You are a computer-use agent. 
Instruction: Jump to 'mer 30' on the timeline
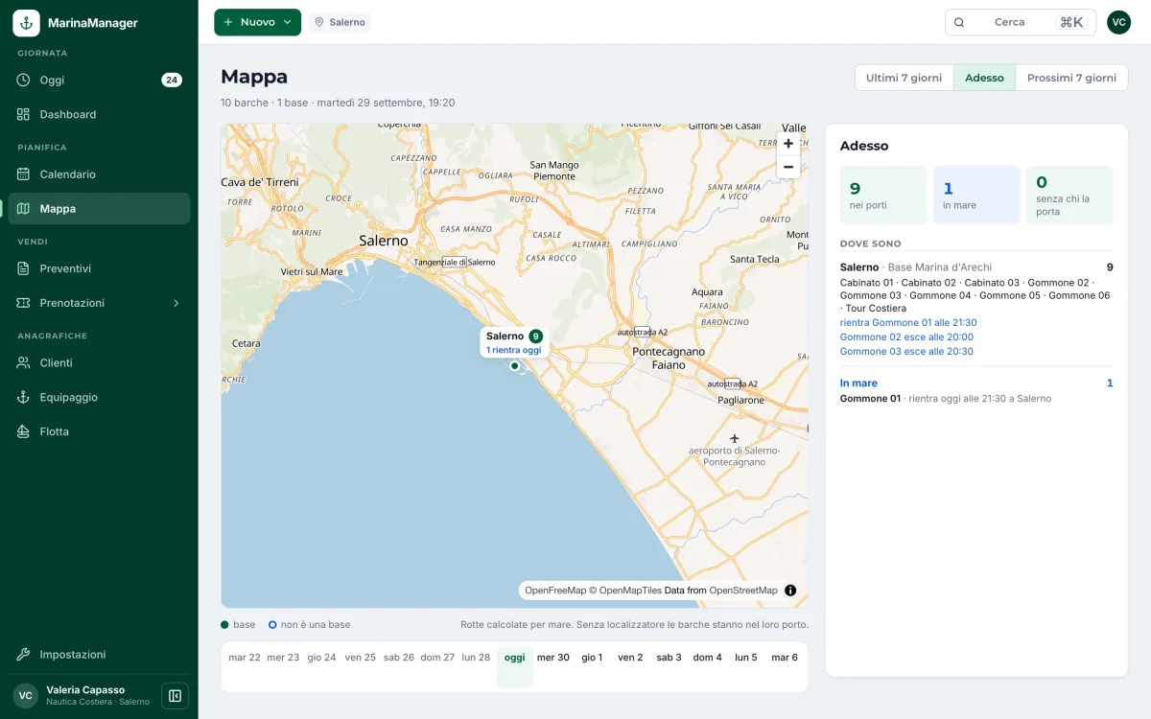tap(553, 665)
